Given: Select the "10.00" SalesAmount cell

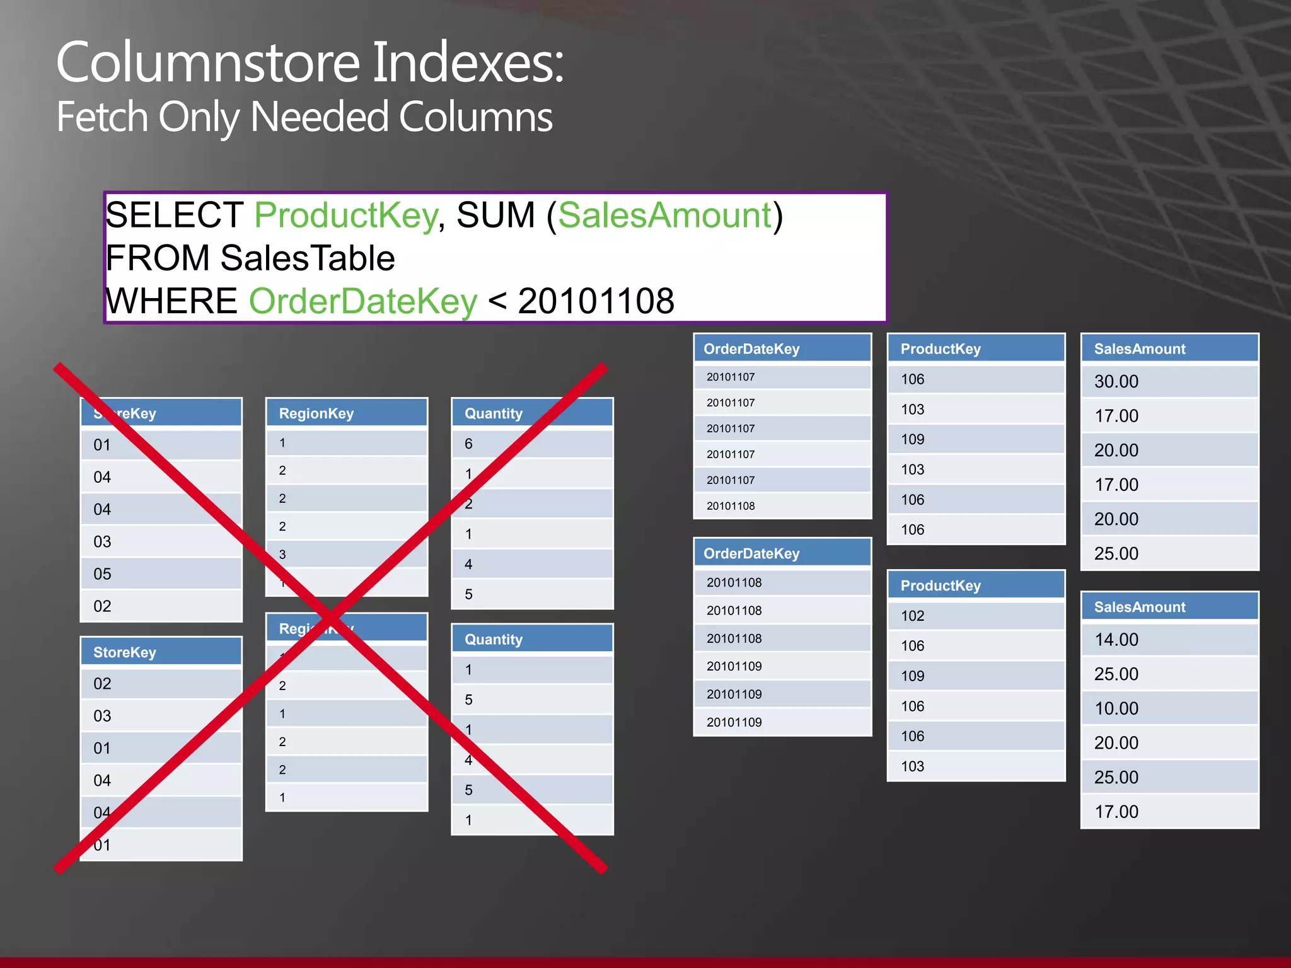Looking at the screenshot, I should [1170, 708].
